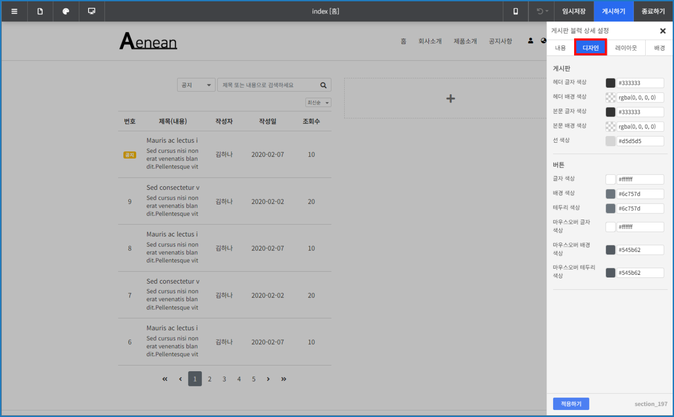This screenshot has height=417, width=674.
Task: Click the board search input field
Action: (268, 85)
